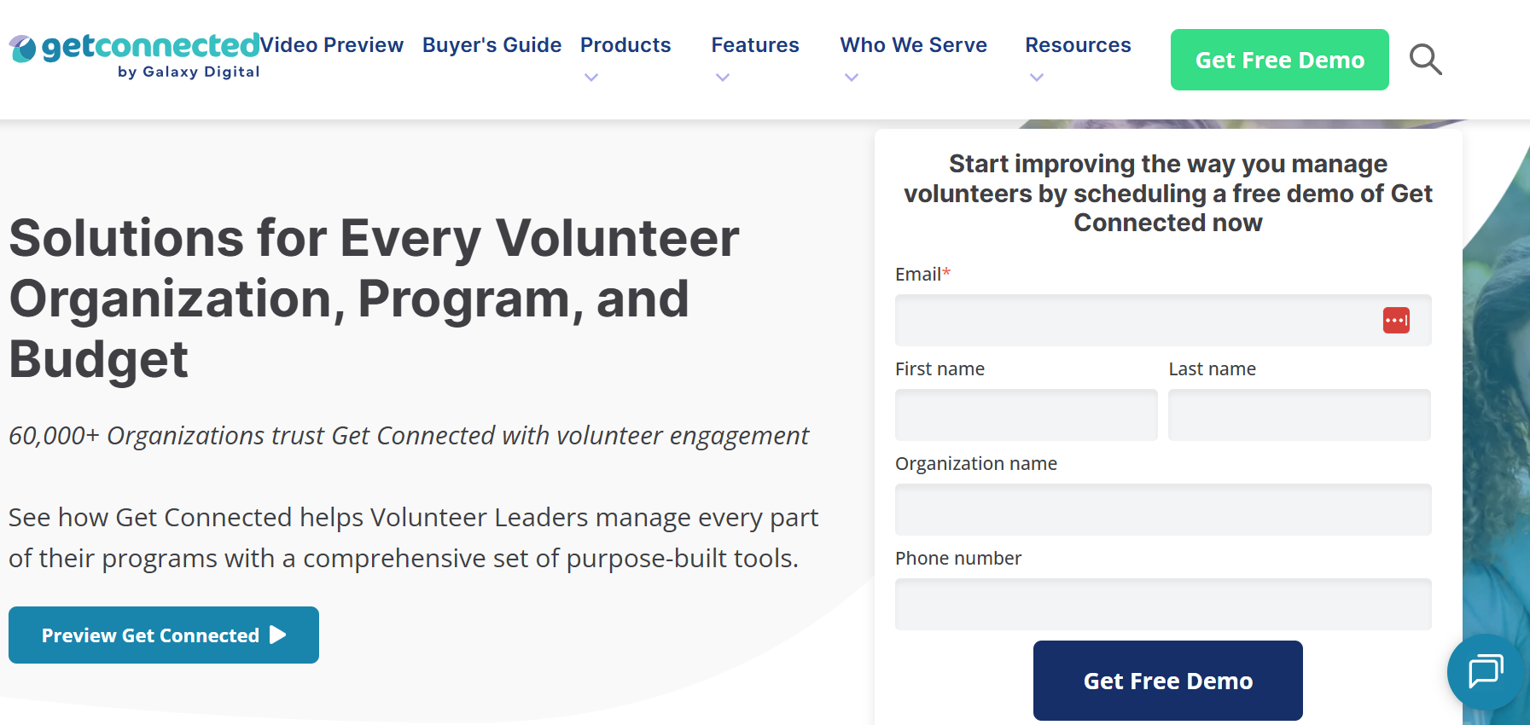The width and height of the screenshot is (1530, 725).
Task: Open the Video Preview menu item
Action: pyautogui.click(x=332, y=45)
